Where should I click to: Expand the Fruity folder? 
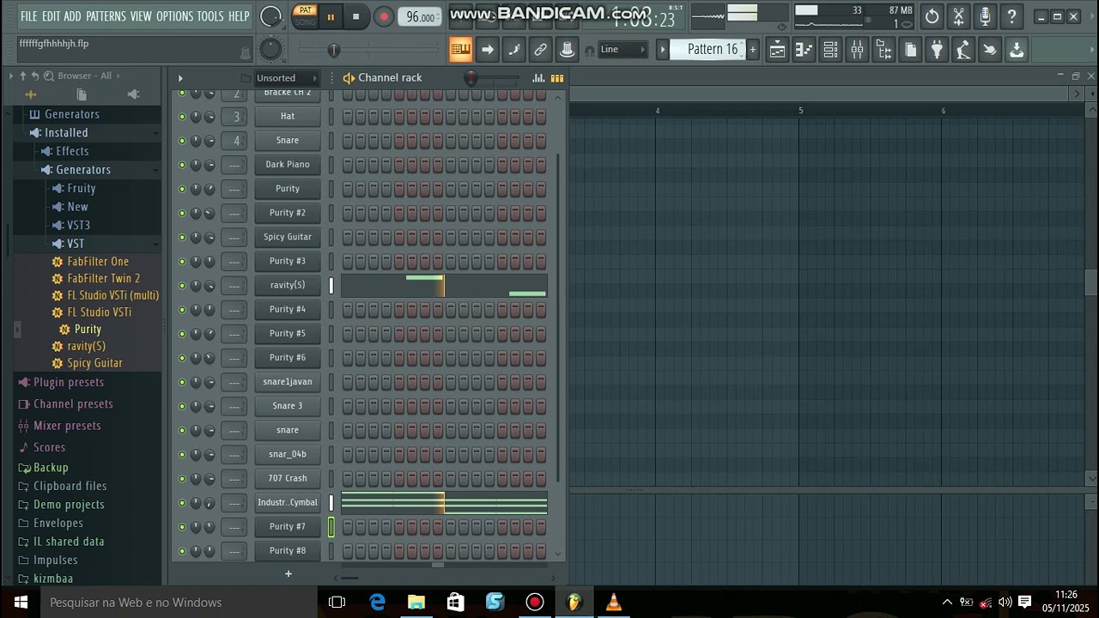pyautogui.click(x=81, y=189)
